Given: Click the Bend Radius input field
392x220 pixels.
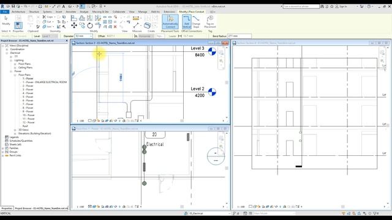Looking at the screenshot, I should click(x=239, y=36).
